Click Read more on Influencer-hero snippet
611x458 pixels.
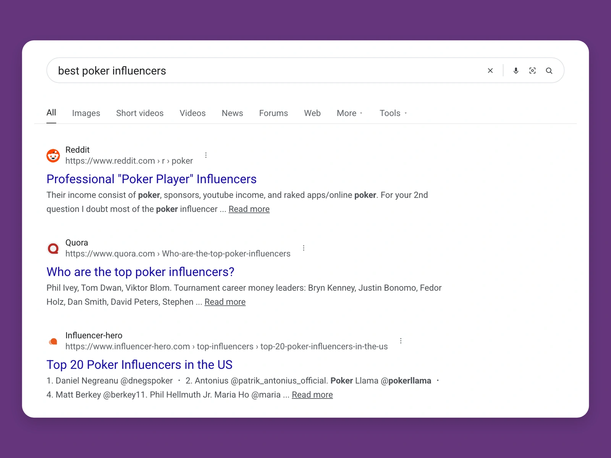312,395
